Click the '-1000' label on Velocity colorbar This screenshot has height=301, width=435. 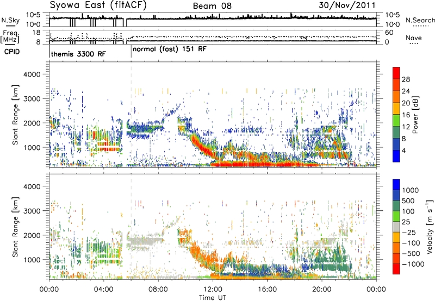click(x=413, y=264)
